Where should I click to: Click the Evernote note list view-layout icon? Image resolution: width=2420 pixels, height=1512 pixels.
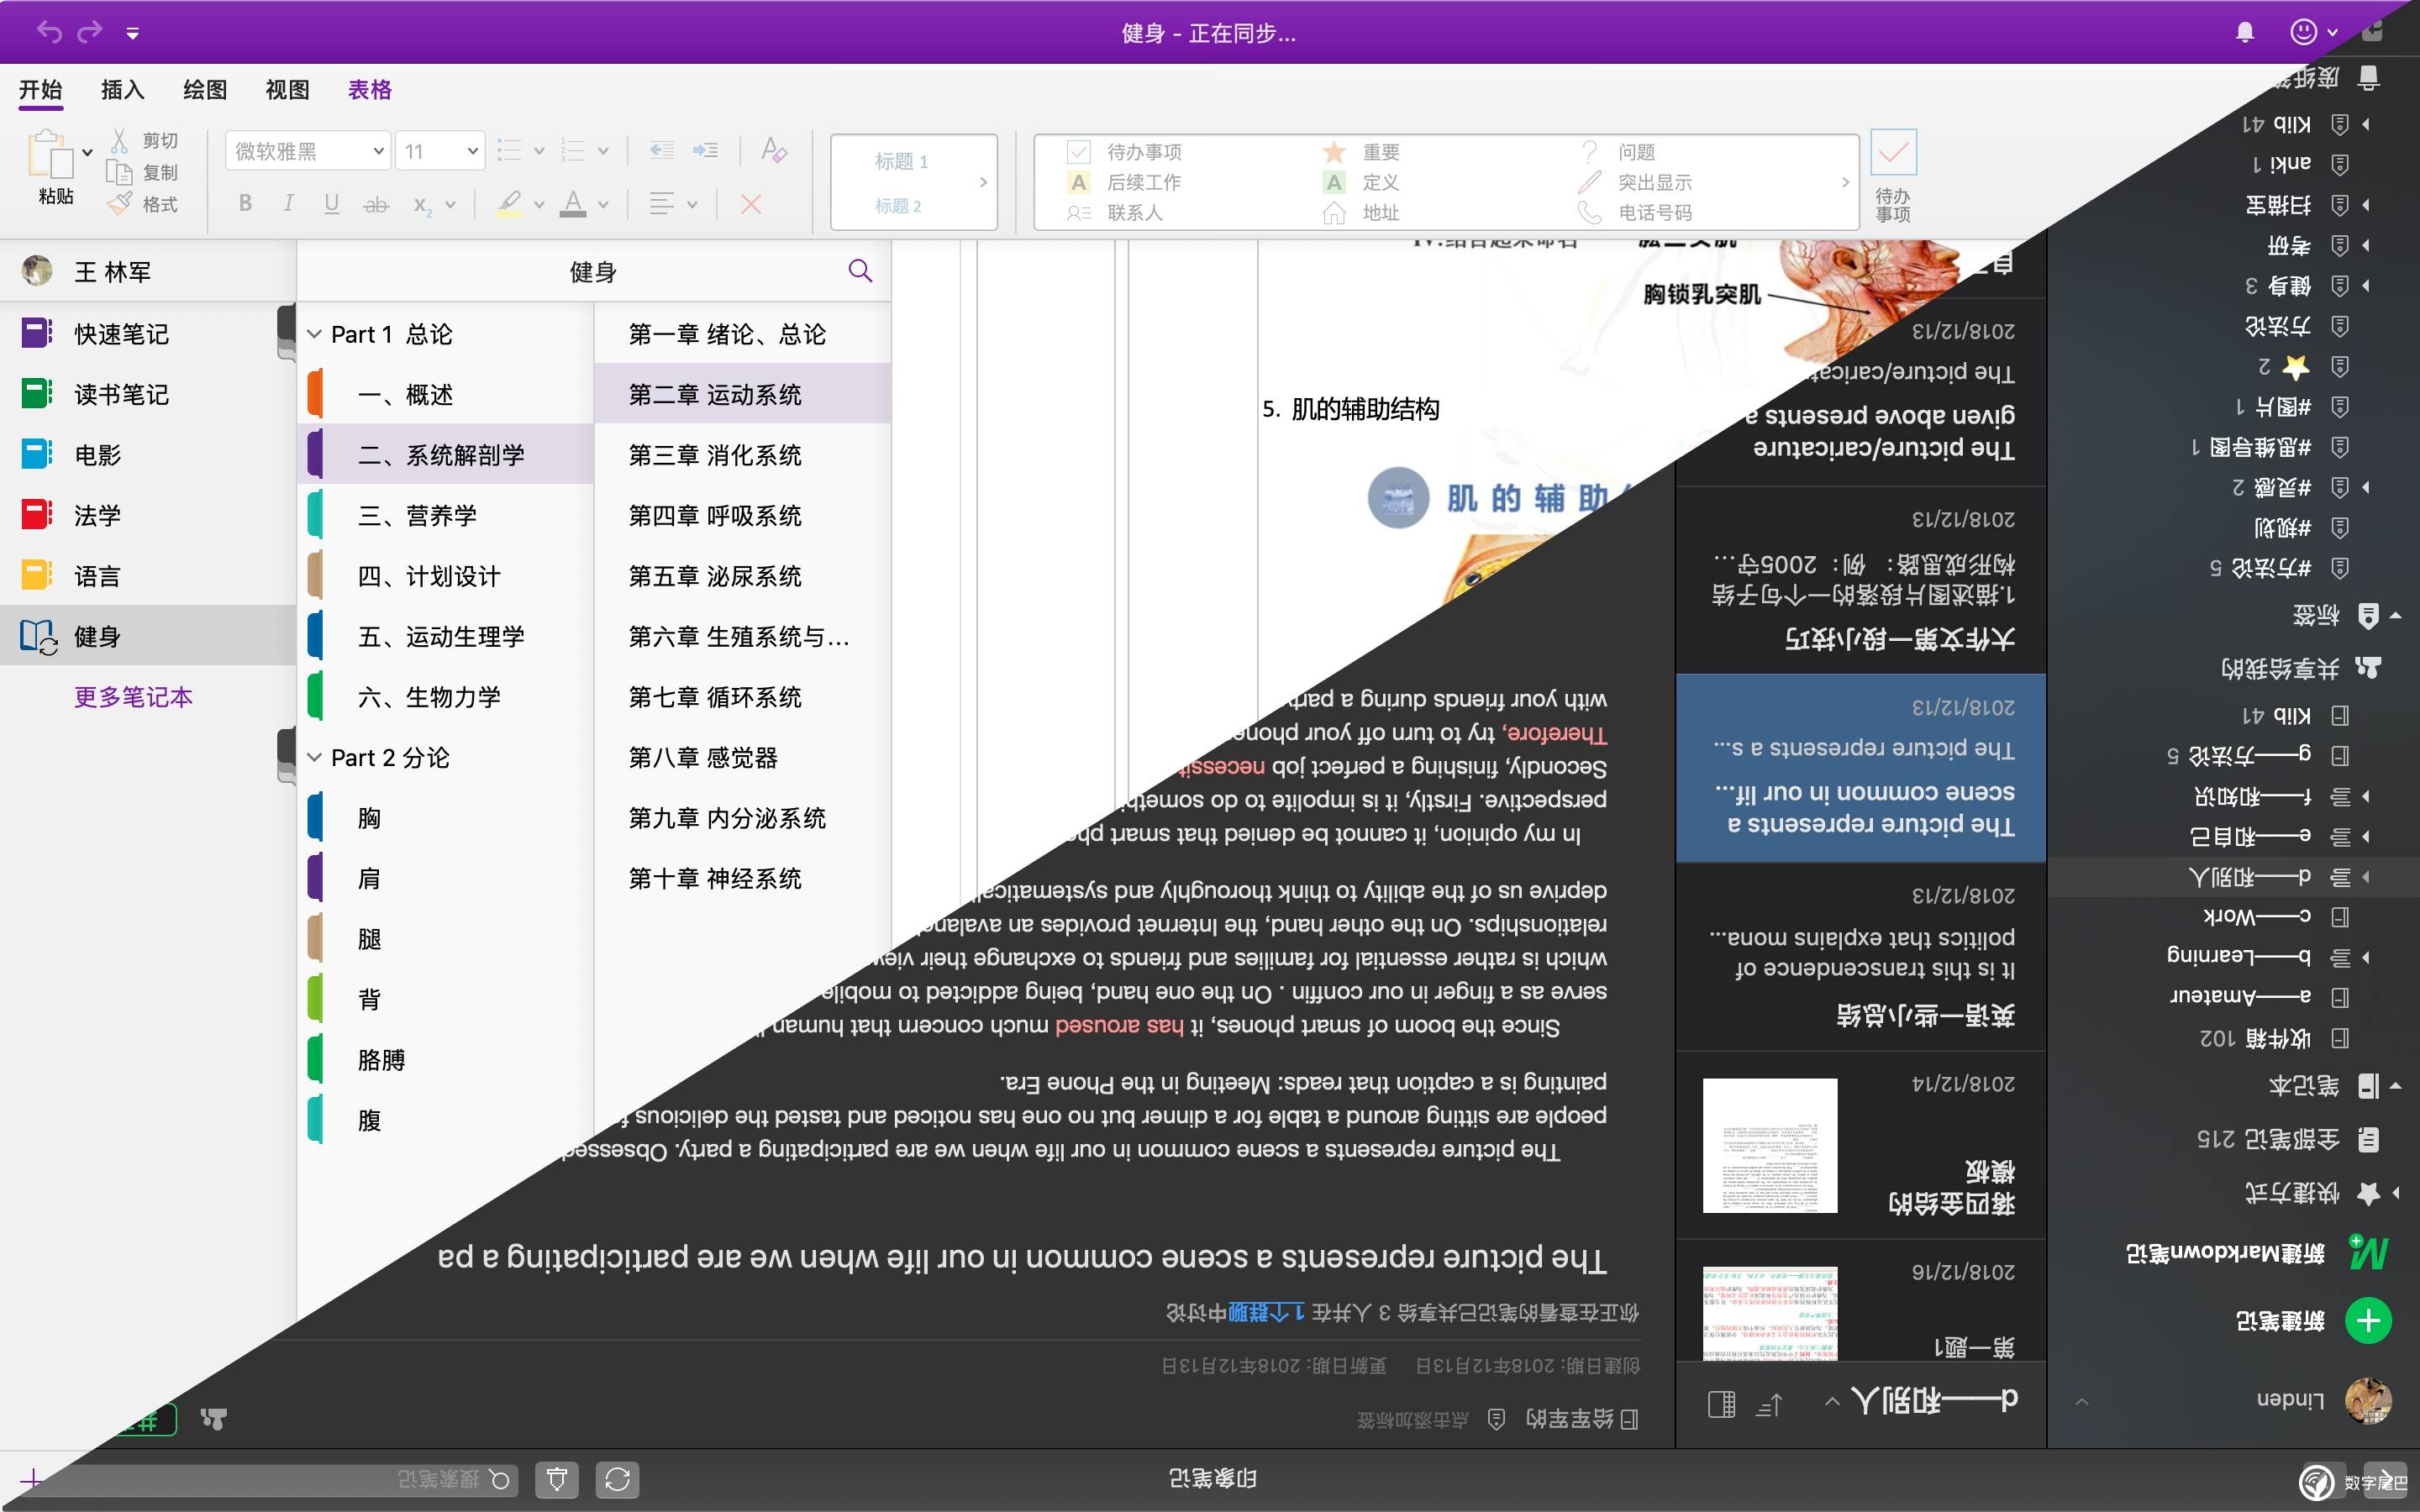click(1722, 1405)
